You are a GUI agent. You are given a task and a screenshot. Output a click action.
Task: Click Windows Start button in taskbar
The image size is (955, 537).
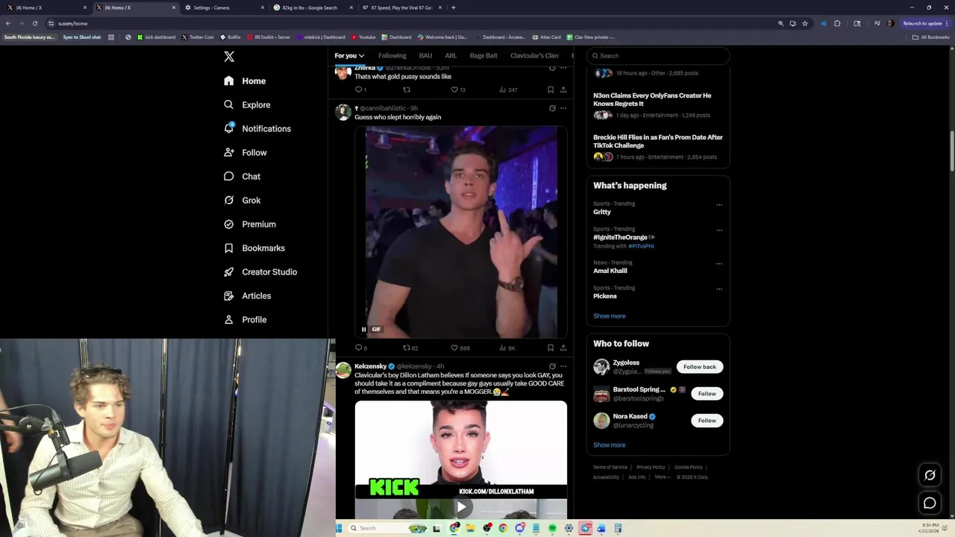(x=339, y=528)
